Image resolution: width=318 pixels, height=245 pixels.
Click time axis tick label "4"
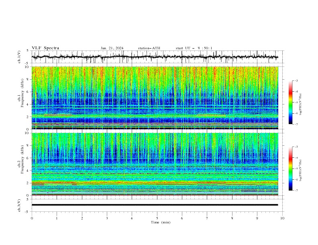(x=132, y=218)
